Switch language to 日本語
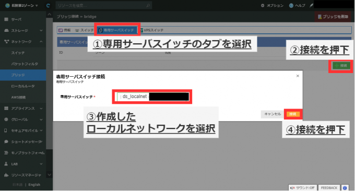 17,185
